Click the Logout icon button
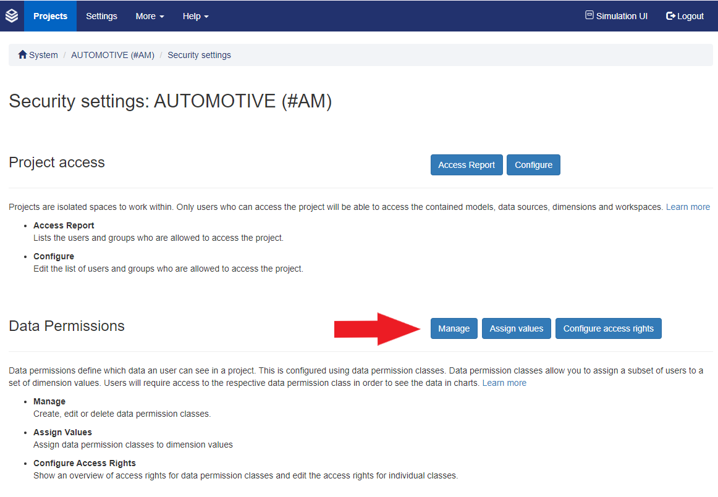Viewport: 718px width, 497px height. [670, 16]
